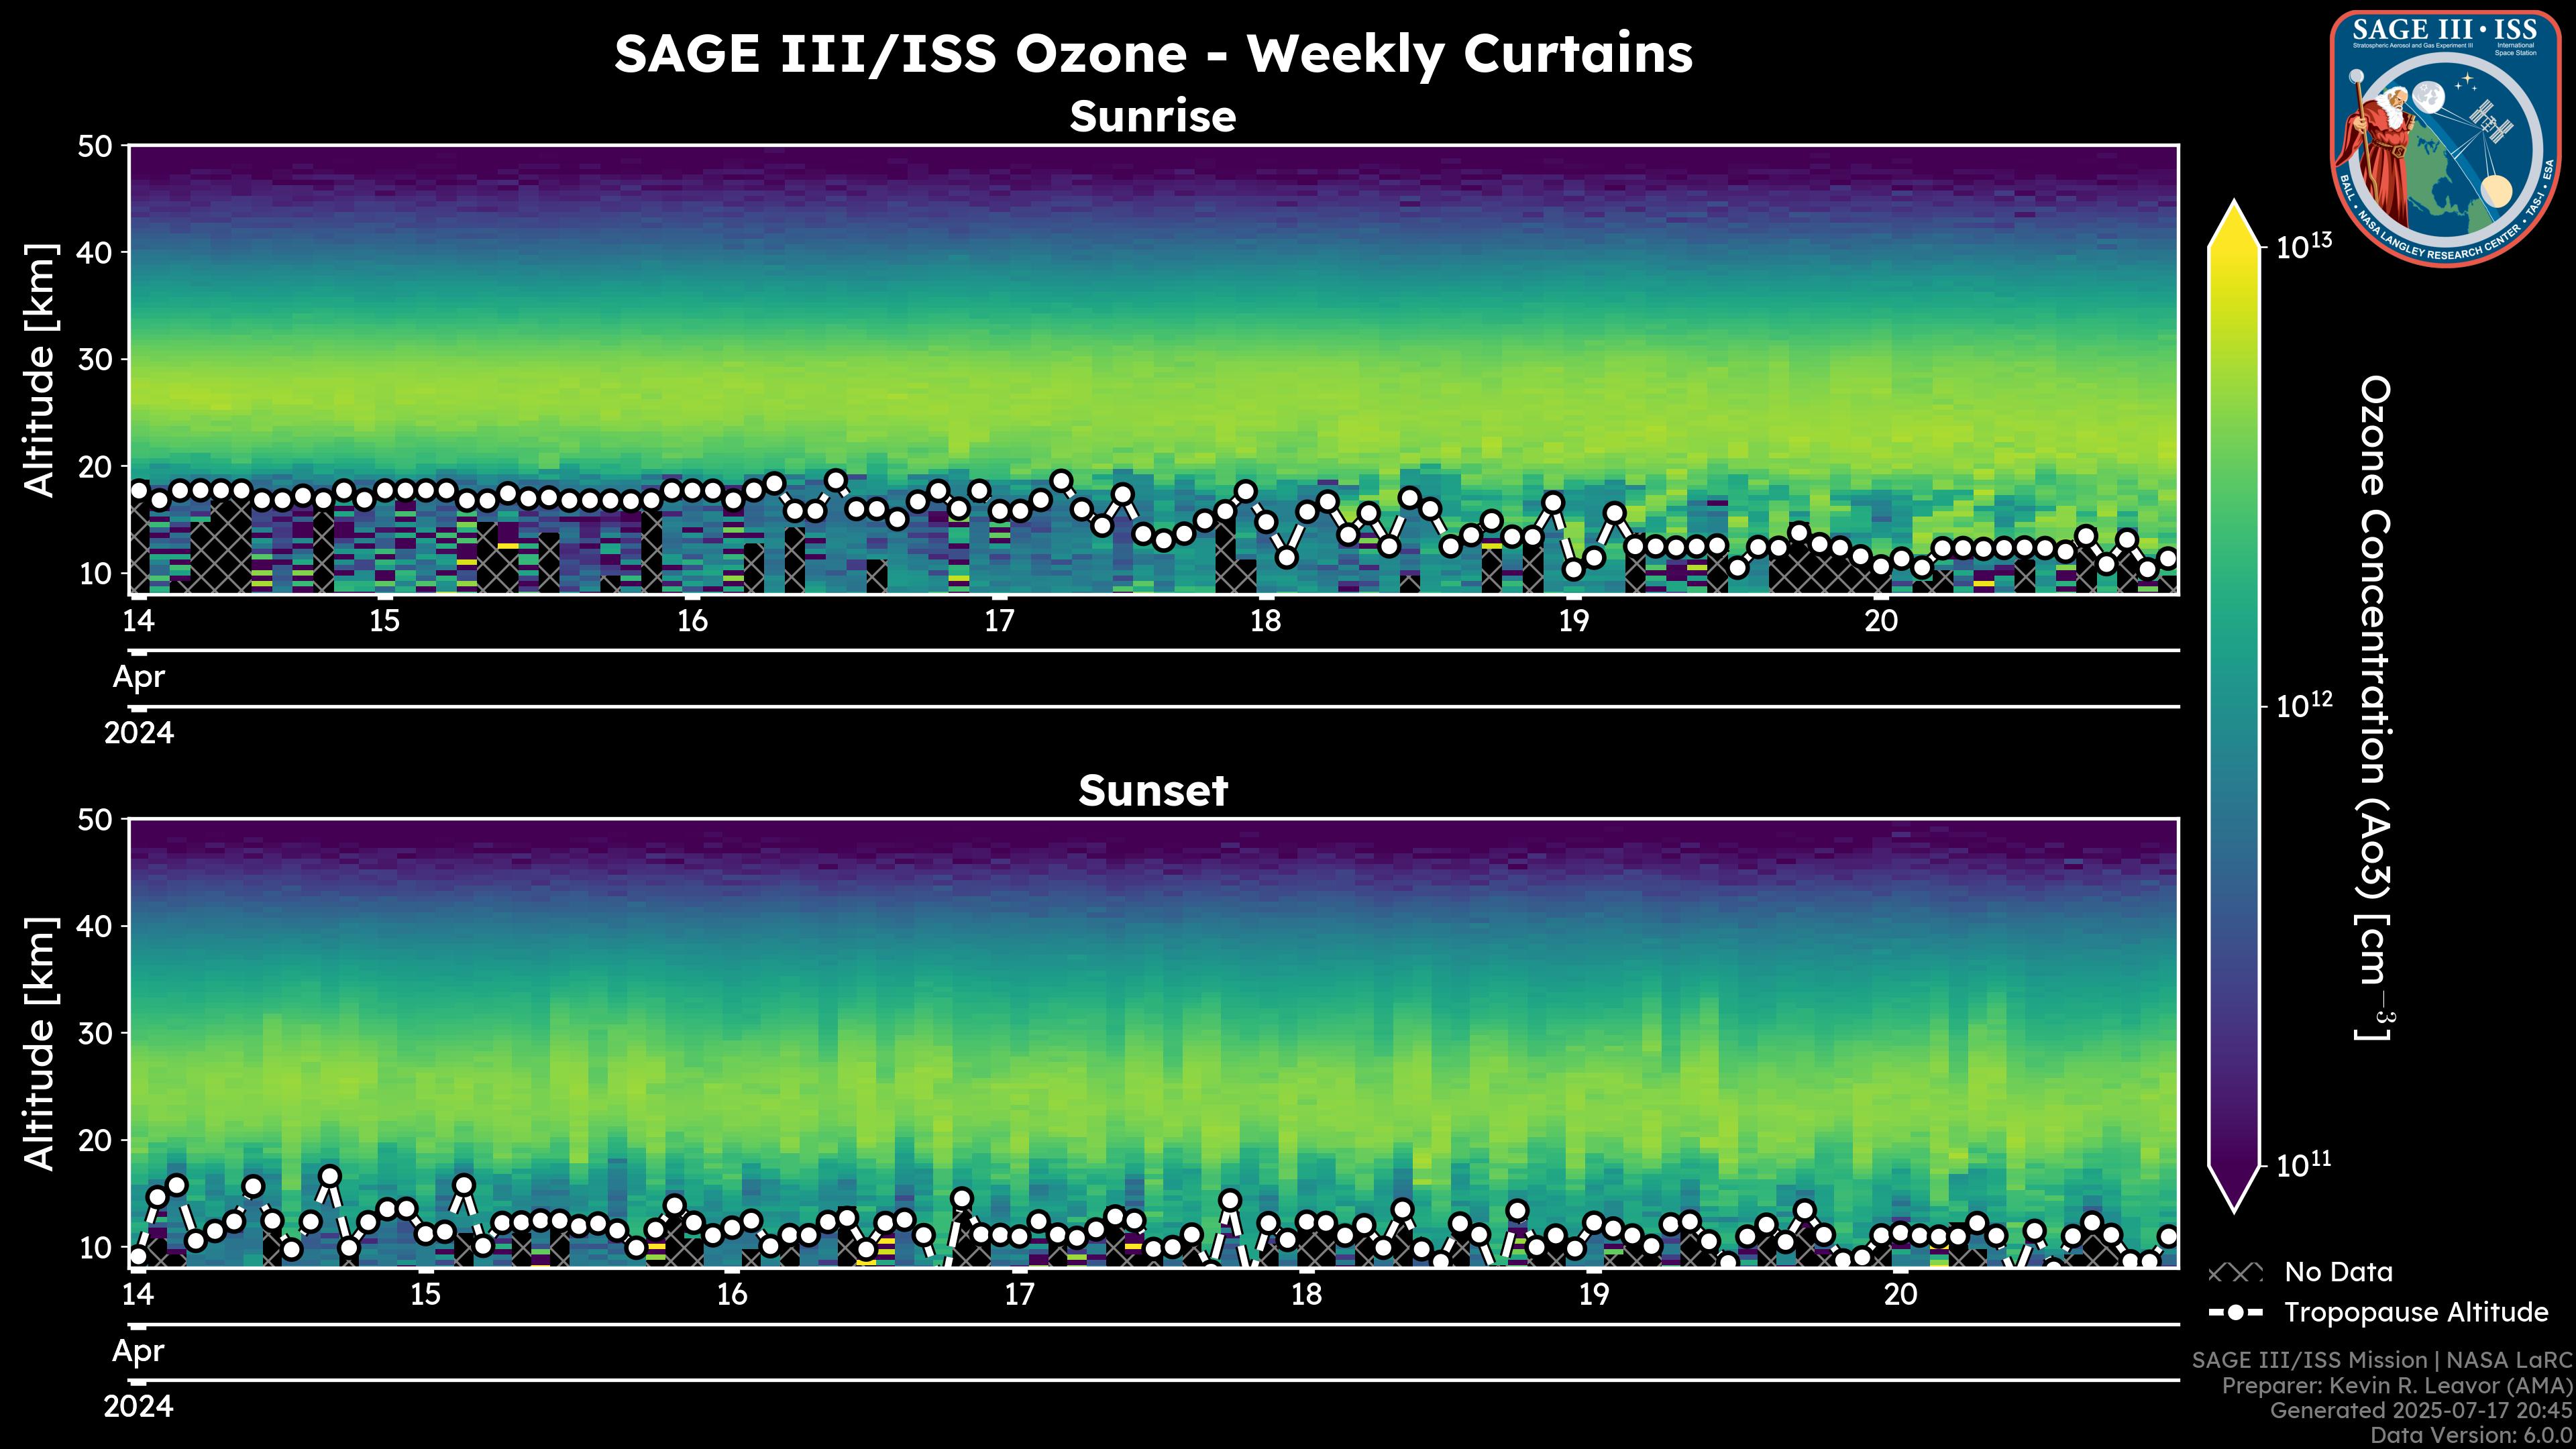The height and width of the screenshot is (1449, 2576).
Task: Click the 17 date tick under Sunrise
Action: tap(999, 621)
